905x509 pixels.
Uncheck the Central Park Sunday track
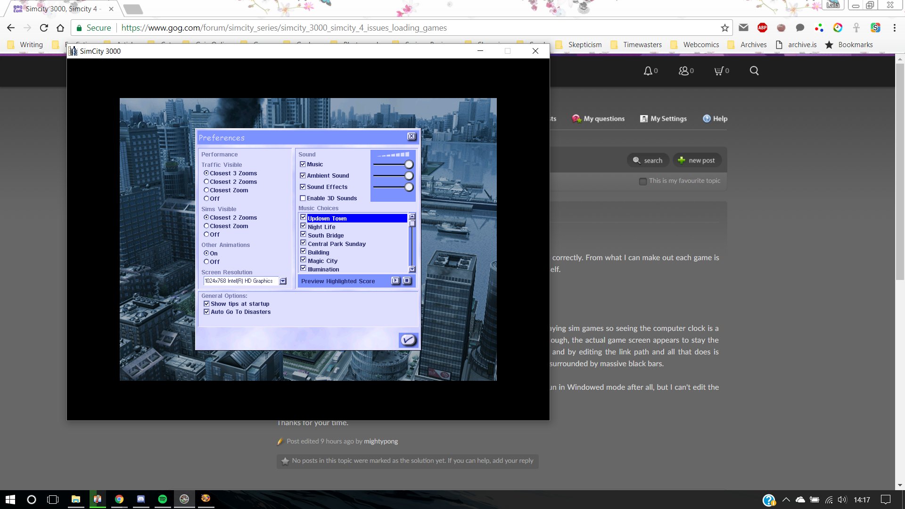tap(303, 243)
